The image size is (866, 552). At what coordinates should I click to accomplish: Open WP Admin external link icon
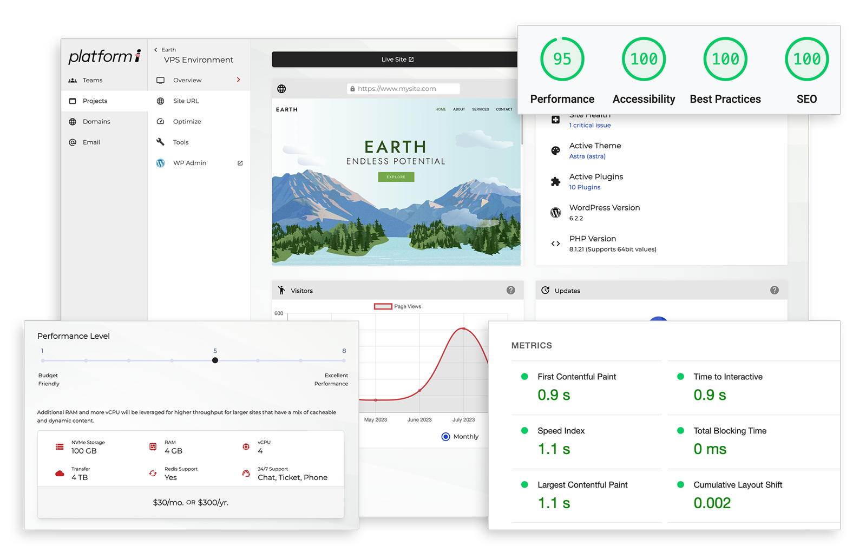point(240,163)
